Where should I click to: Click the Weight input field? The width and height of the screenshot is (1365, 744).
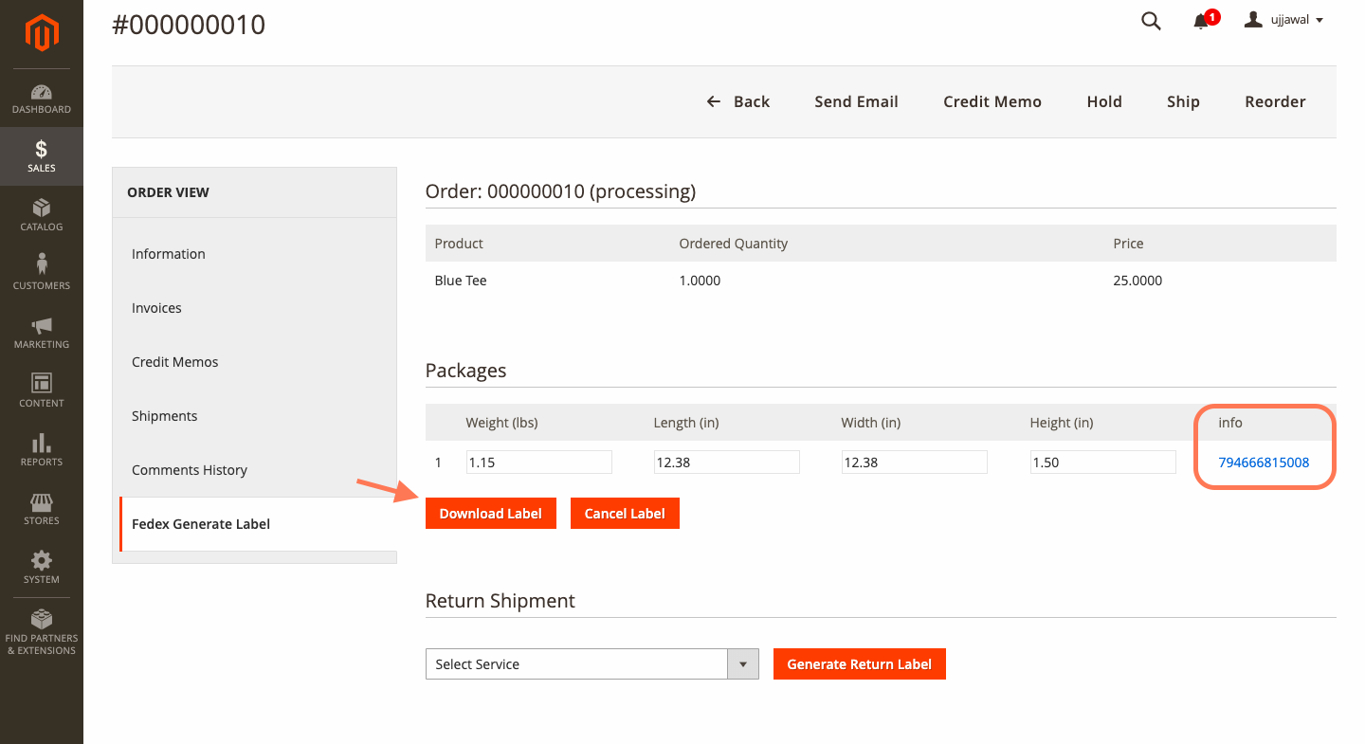(538, 462)
